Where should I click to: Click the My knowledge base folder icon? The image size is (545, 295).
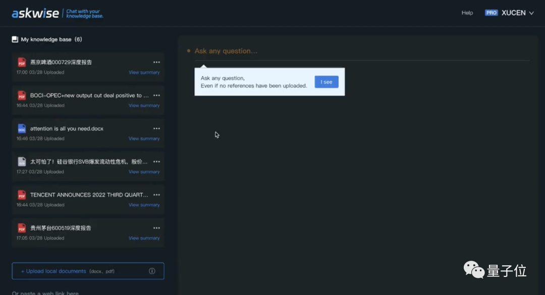(x=15, y=39)
